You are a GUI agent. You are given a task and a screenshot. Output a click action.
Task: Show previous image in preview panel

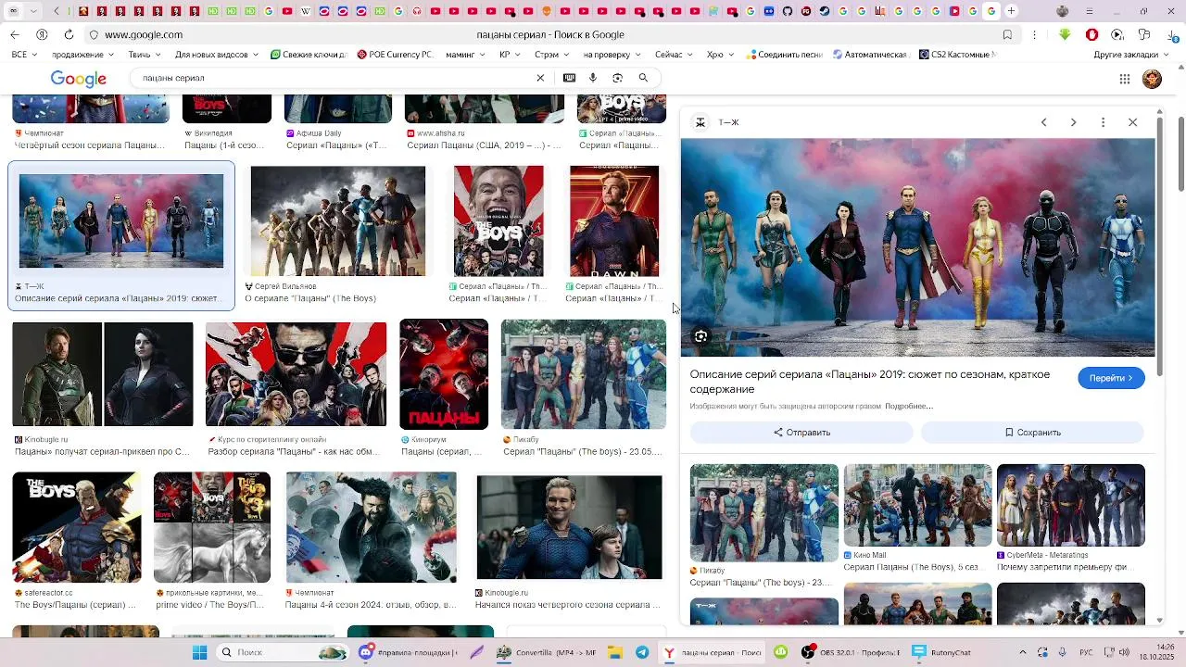coord(1044,122)
